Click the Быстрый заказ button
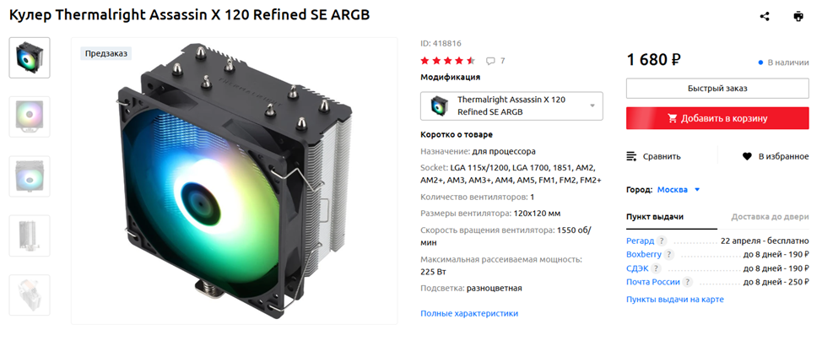The image size is (822, 341). 717,88
